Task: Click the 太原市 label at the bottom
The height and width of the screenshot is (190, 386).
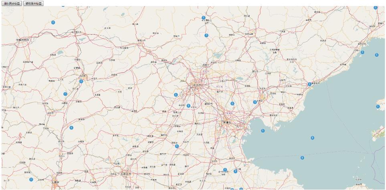Action: point(55,182)
